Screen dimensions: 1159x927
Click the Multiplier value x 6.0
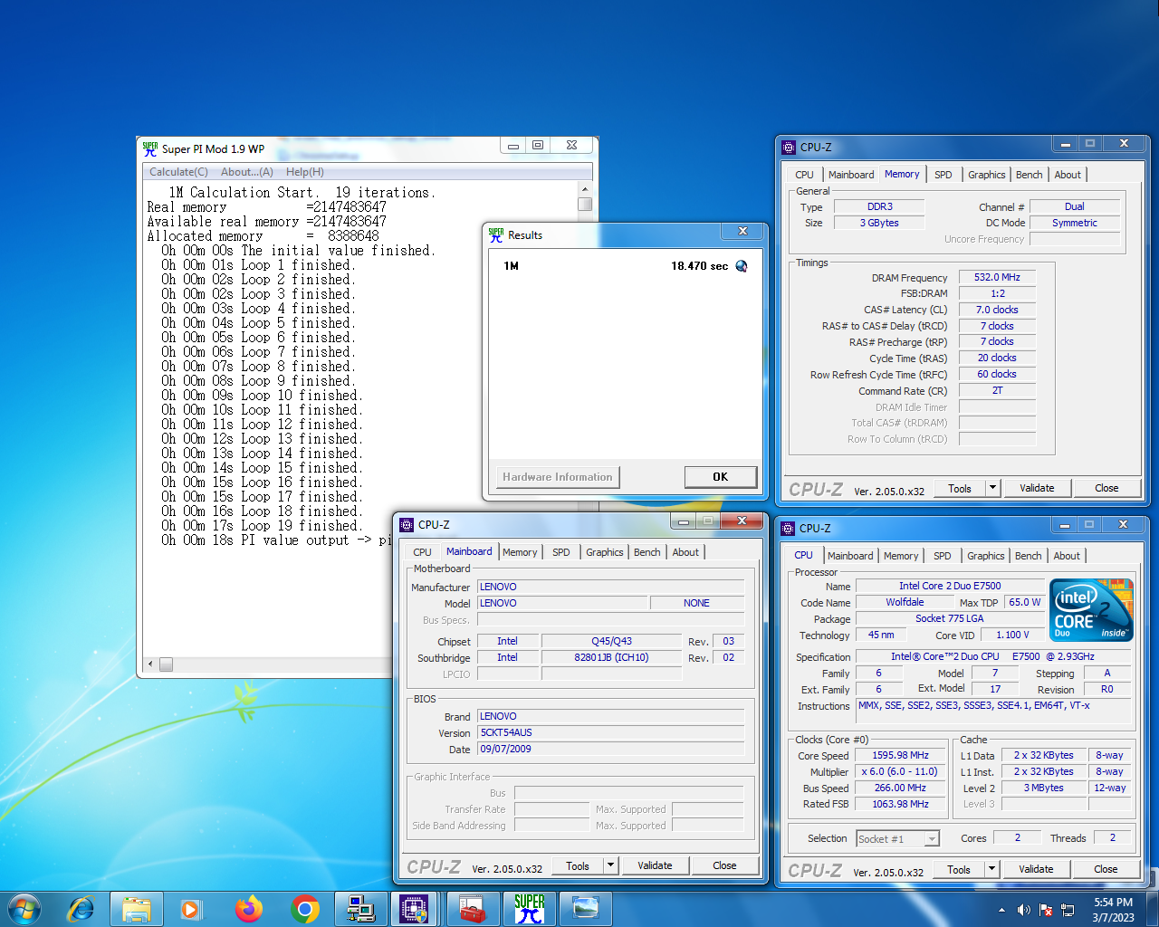[x=900, y=771]
